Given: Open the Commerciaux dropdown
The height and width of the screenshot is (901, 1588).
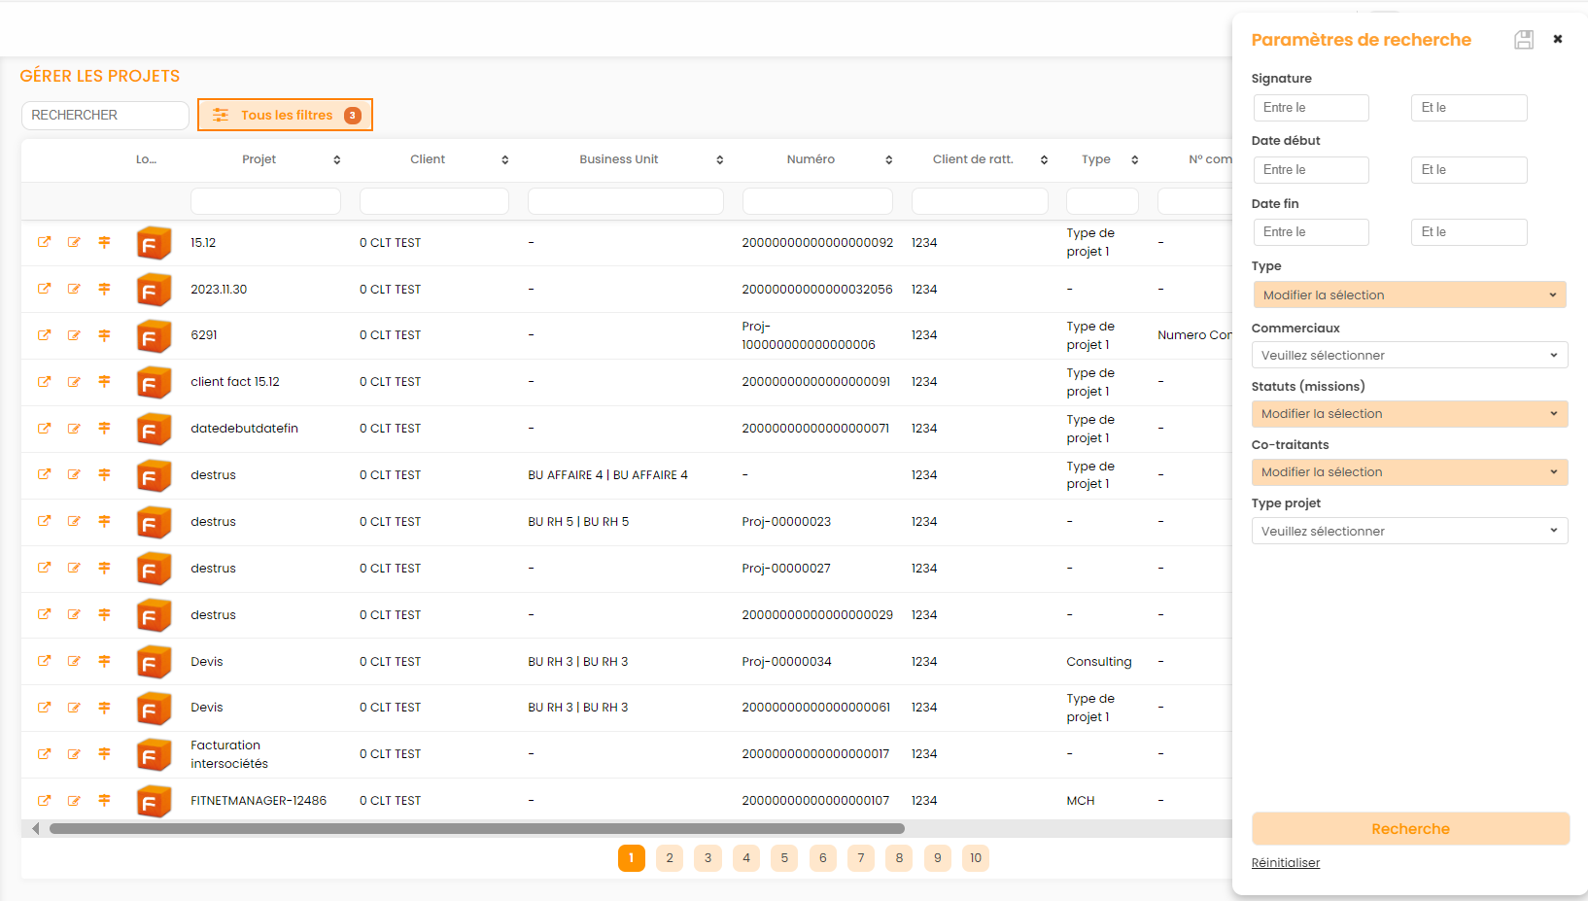Looking at the screenshot, I should tap(1409, 356).
